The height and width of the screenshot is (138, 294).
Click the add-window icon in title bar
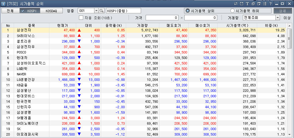(259, 3)
